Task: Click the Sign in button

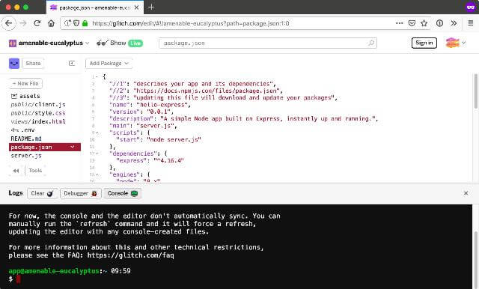Action: [424, 43]
